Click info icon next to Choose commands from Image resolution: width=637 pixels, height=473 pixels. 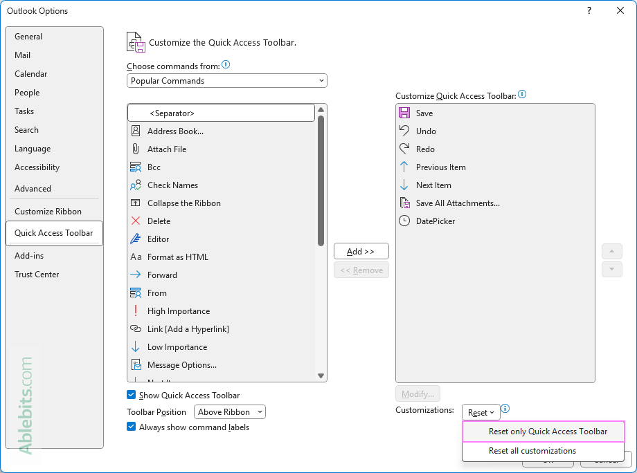(226, 64)
